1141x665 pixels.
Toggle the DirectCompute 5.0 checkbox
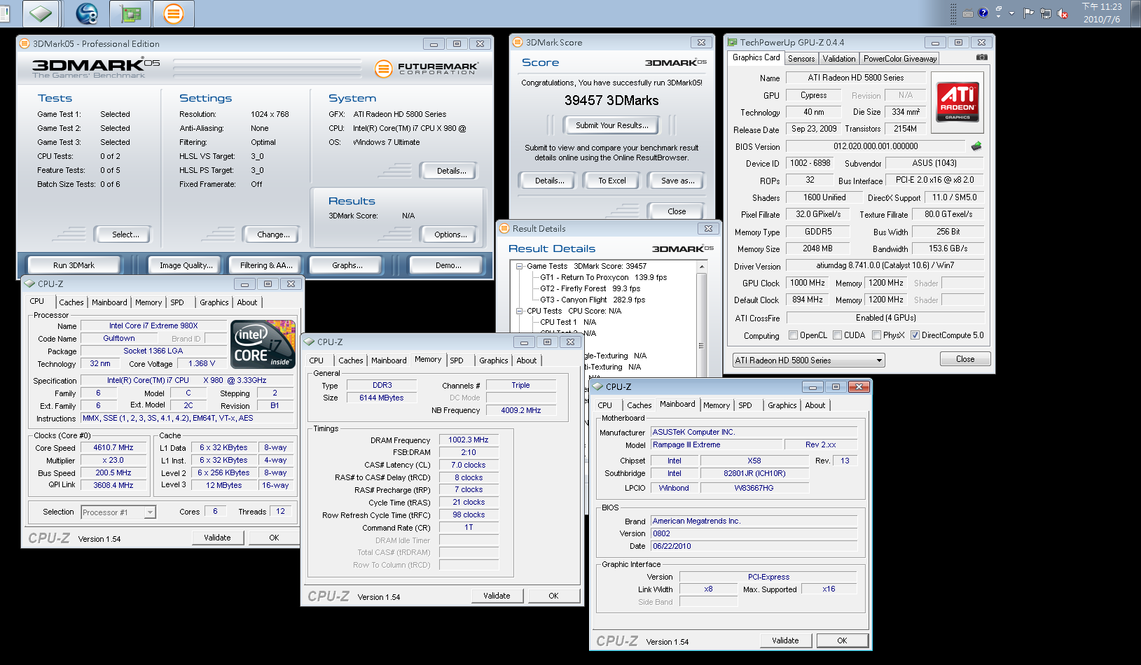pyautogui.click(x=915, y=335)
